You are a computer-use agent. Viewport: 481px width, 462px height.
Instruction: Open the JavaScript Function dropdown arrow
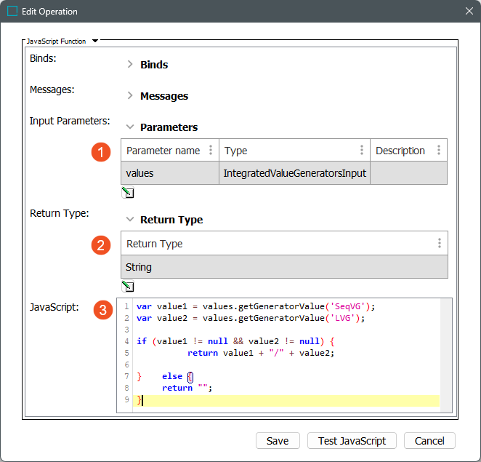tap(95, 41)
